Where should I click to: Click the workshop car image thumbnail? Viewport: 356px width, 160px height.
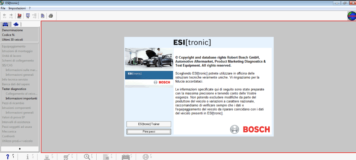tap(149, 59)
